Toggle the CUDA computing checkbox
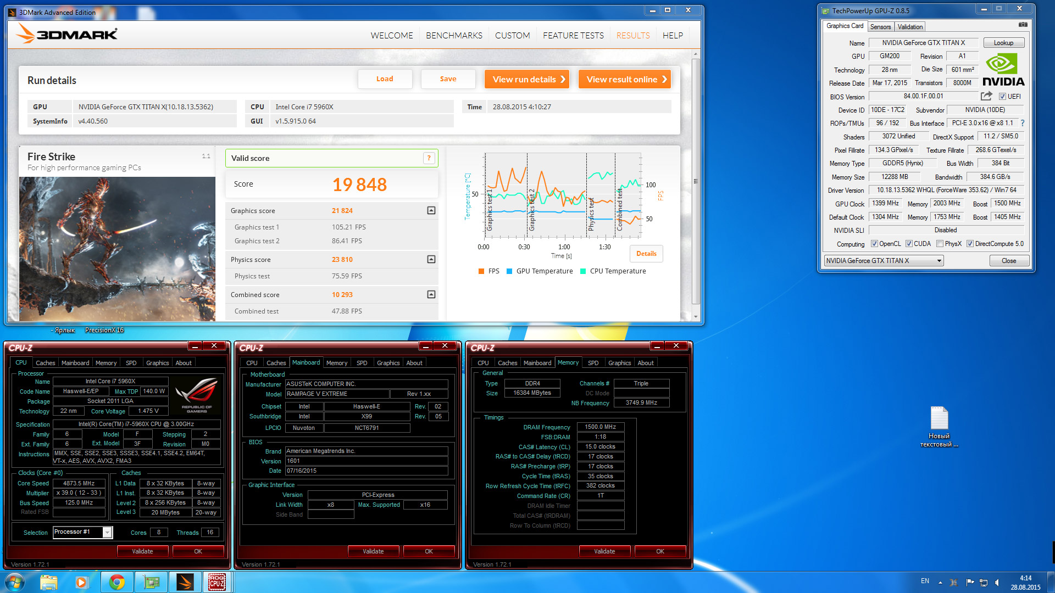Viewport: 1055px width, 593px height. tap(909, 244)
